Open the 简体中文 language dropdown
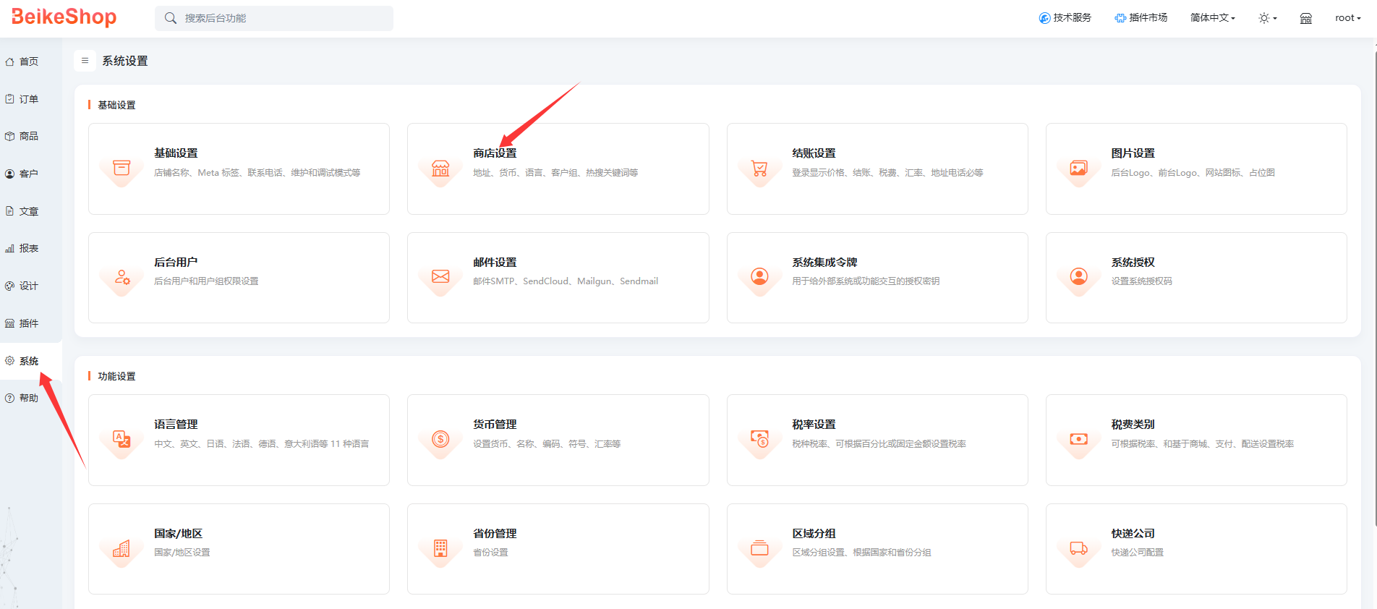 [1212, 18]
